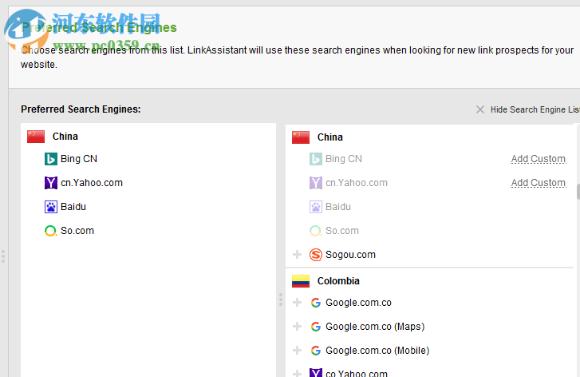
Task: Click the greyed Bing CN icon on right
Action: [315, 159]
